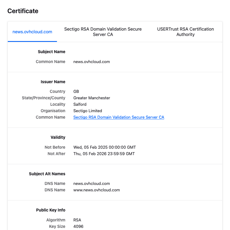Click the Subject Name section heading
The width and height of the screenshot is (230, 230).
click(x=52, y=52)
